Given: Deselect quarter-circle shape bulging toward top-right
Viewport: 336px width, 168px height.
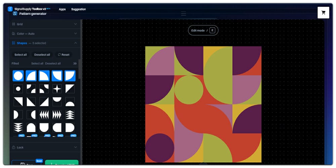Looking at the screenshot, I should (44, 76).
